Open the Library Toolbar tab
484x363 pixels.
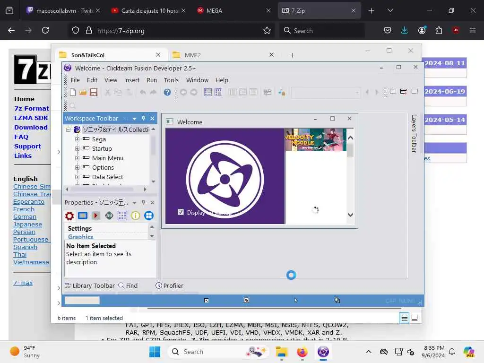(x=89, y=286)
